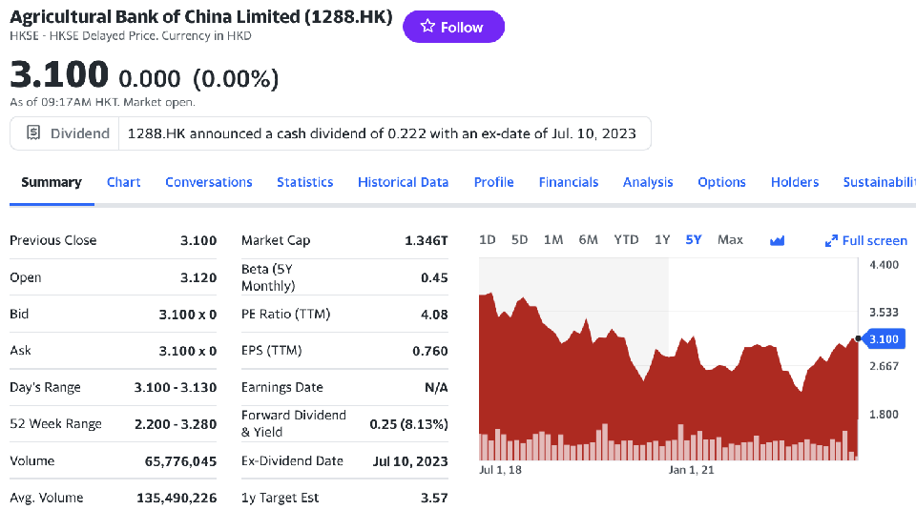Screen dimensions: 916x530
Task: Click the dividend document icon
Action: coord(33,133)
